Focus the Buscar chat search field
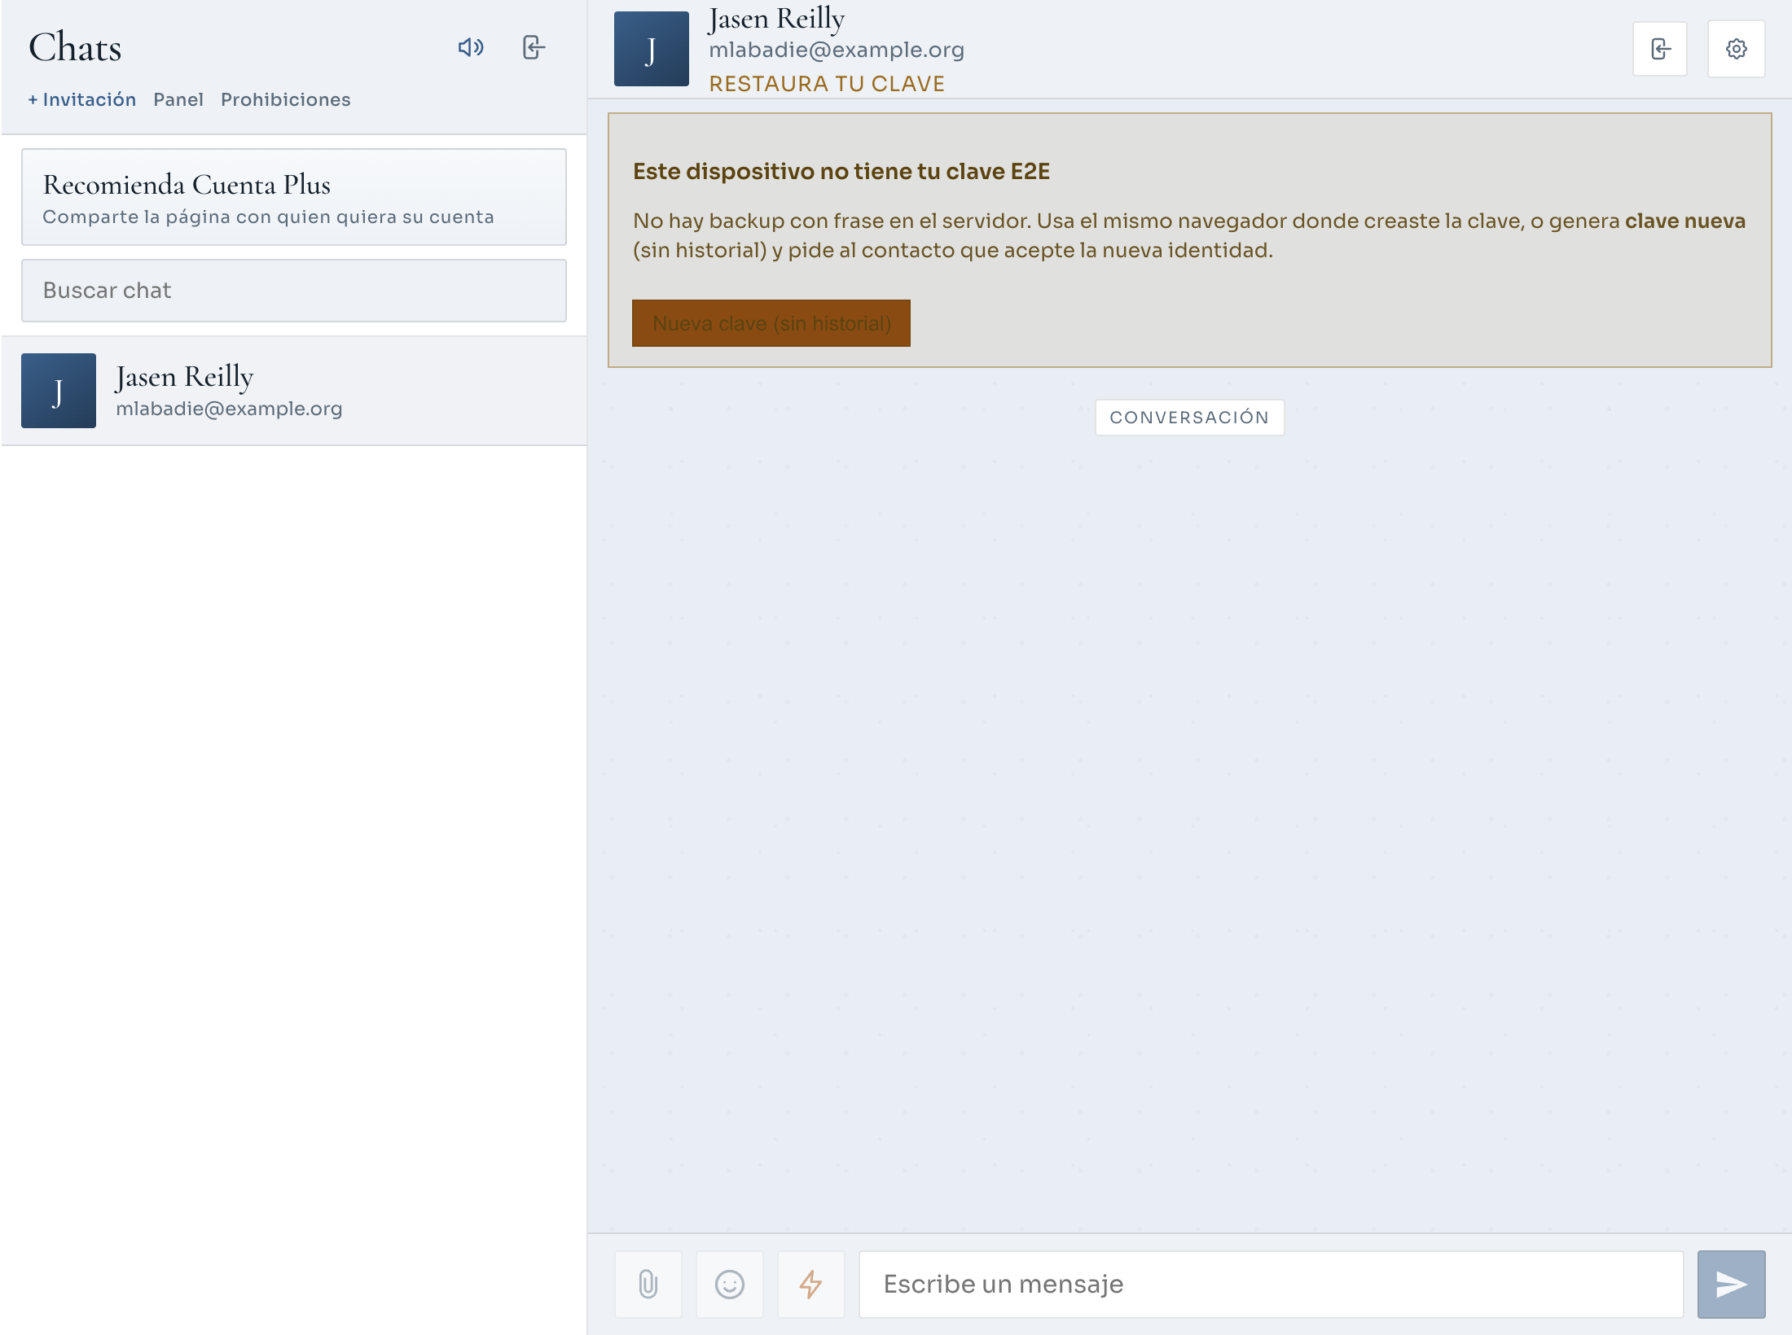 [294, 291]
